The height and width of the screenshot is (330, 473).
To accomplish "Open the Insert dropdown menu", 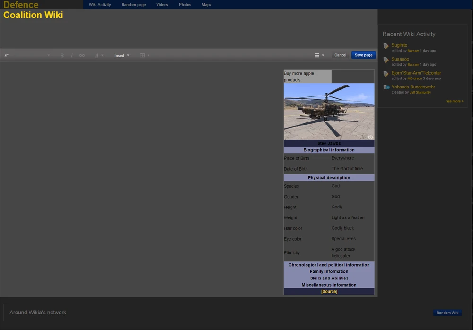I will [120, 55].
